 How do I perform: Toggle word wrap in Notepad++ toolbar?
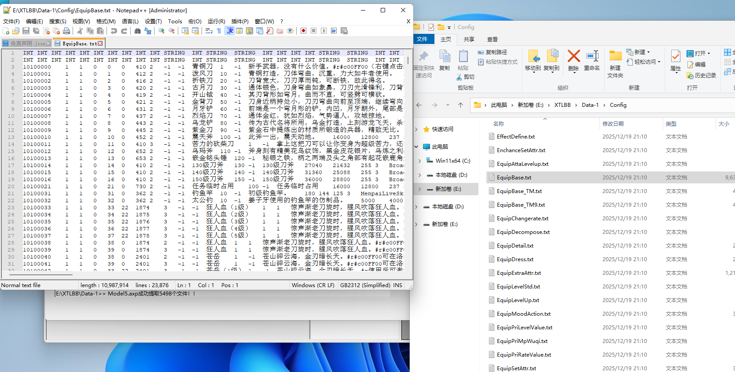[x=209, y=31]
